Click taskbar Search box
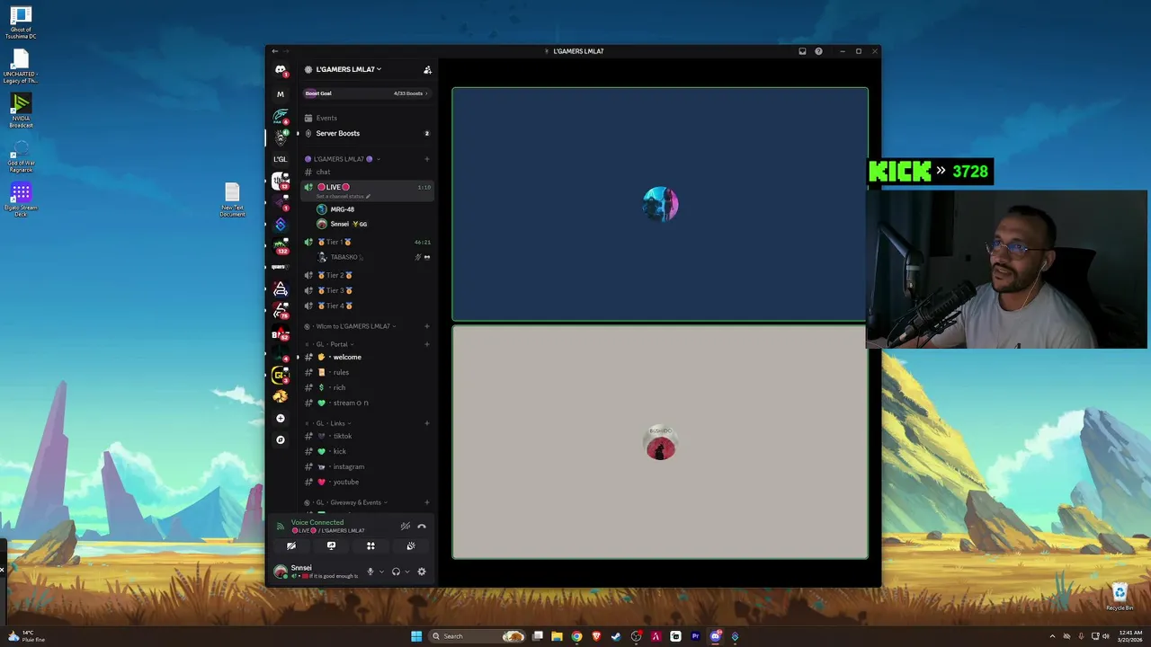This screenshot has height=647, width=1151. click(x=477, y=636)
